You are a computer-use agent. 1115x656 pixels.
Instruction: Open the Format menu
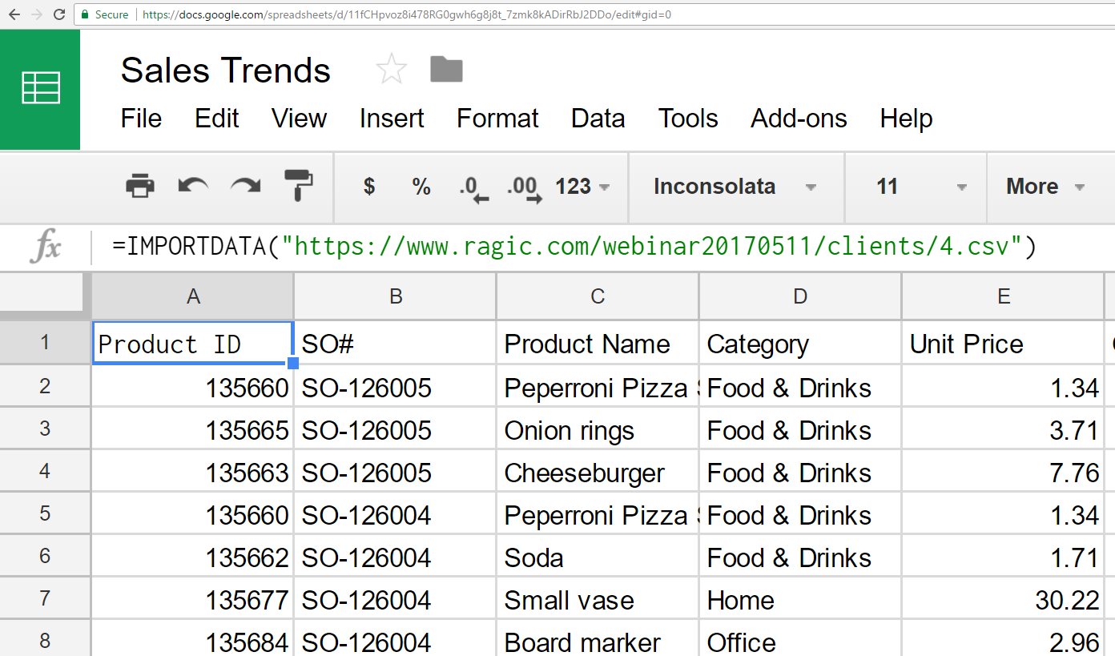(x=497, y=119)
